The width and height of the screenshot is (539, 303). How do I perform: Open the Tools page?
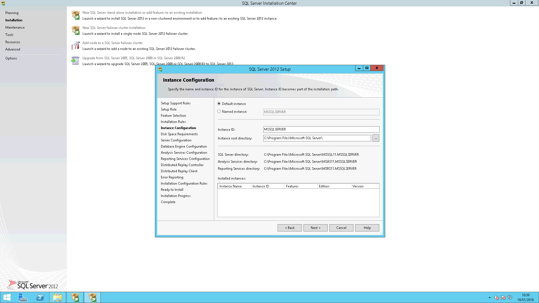tap(9, 35)
